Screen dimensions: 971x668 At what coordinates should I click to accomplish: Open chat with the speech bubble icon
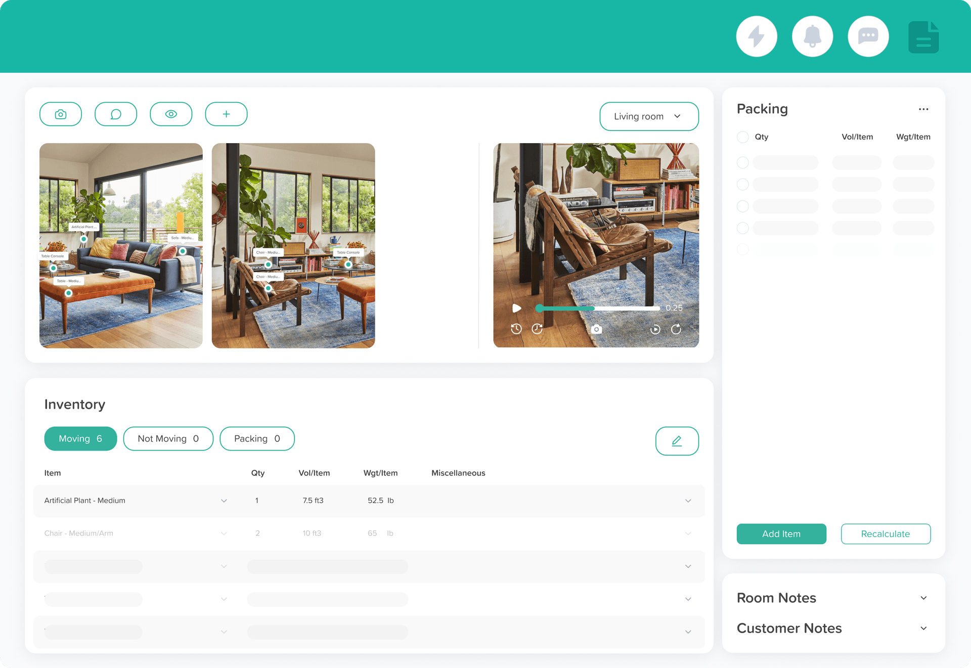point(868,36)
